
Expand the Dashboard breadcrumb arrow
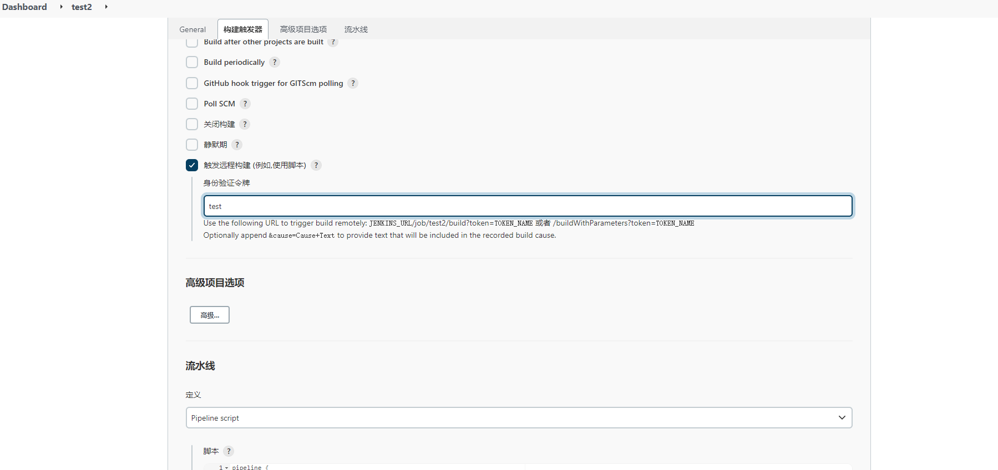[x=61, y=7]
